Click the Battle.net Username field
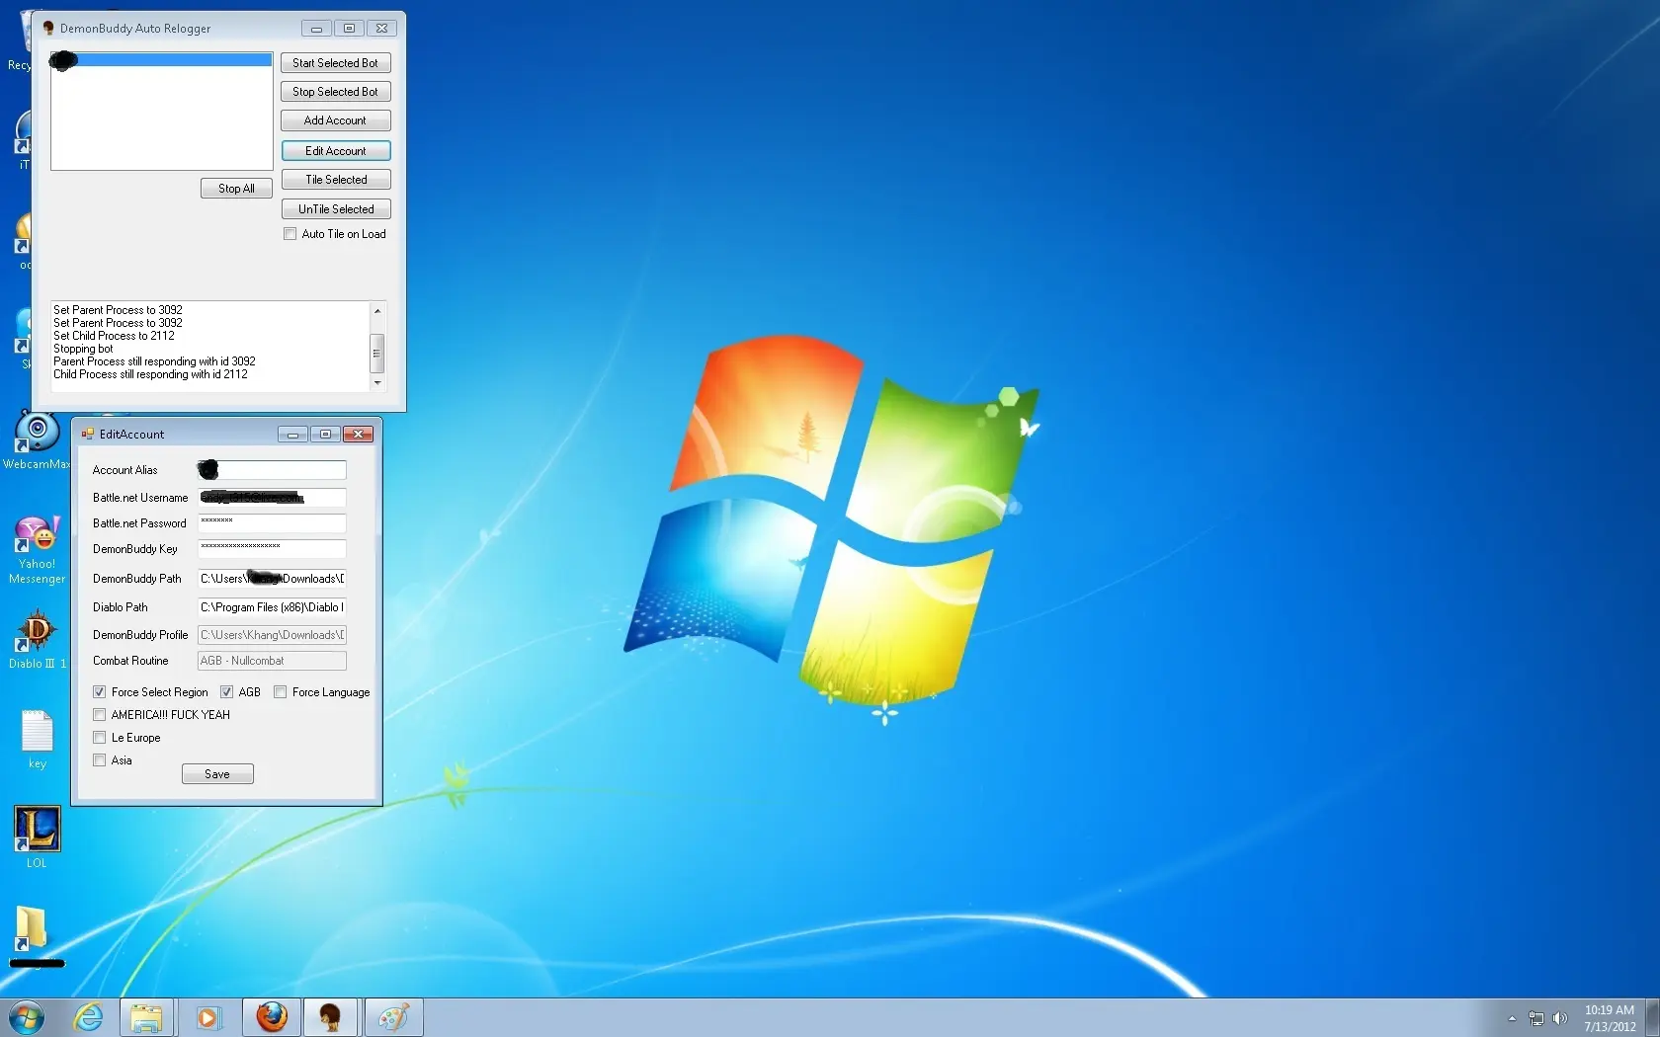This screenshot has width=1660, height=1037. (272, 498)
